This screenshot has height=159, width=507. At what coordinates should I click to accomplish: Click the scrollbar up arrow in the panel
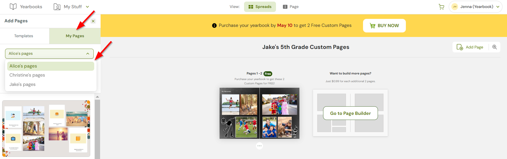tap(97, 97)
